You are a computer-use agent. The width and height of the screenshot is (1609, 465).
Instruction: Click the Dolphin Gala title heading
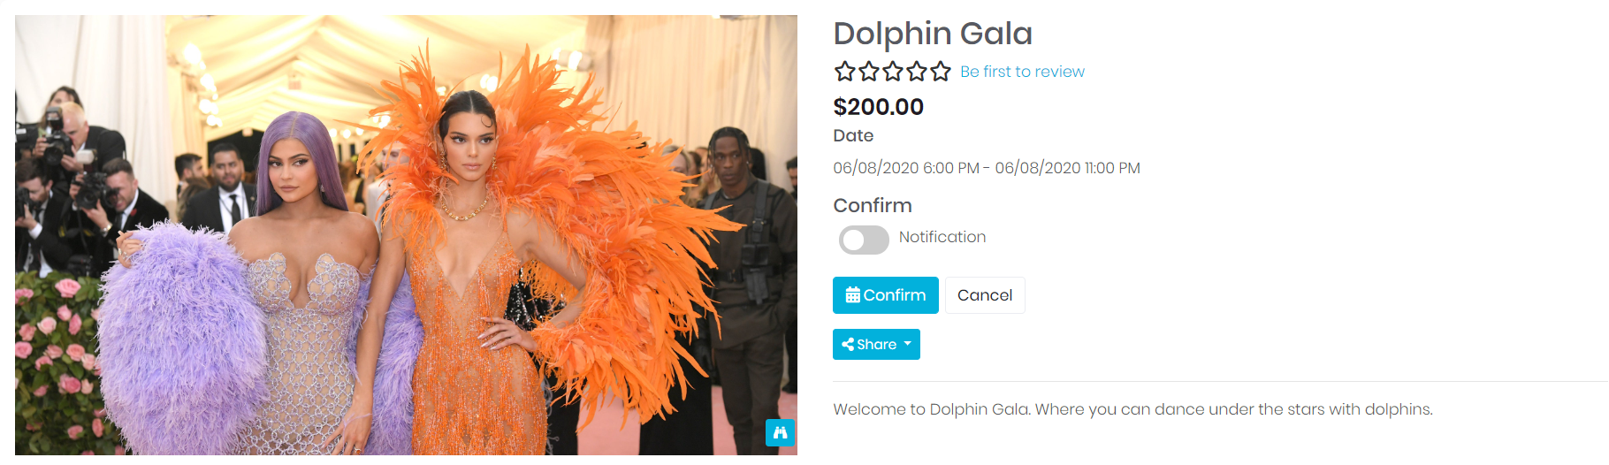[933, 34]
